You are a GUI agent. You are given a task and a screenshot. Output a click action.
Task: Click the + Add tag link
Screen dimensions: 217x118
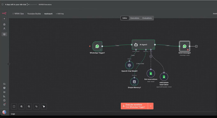point(60,14)
